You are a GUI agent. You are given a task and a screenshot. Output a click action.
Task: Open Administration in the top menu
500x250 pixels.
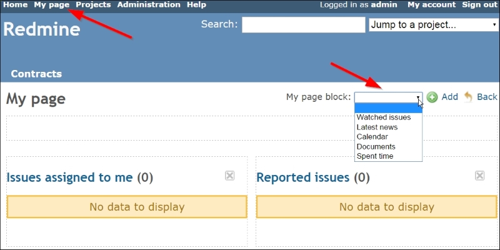[x=149, y=5]
